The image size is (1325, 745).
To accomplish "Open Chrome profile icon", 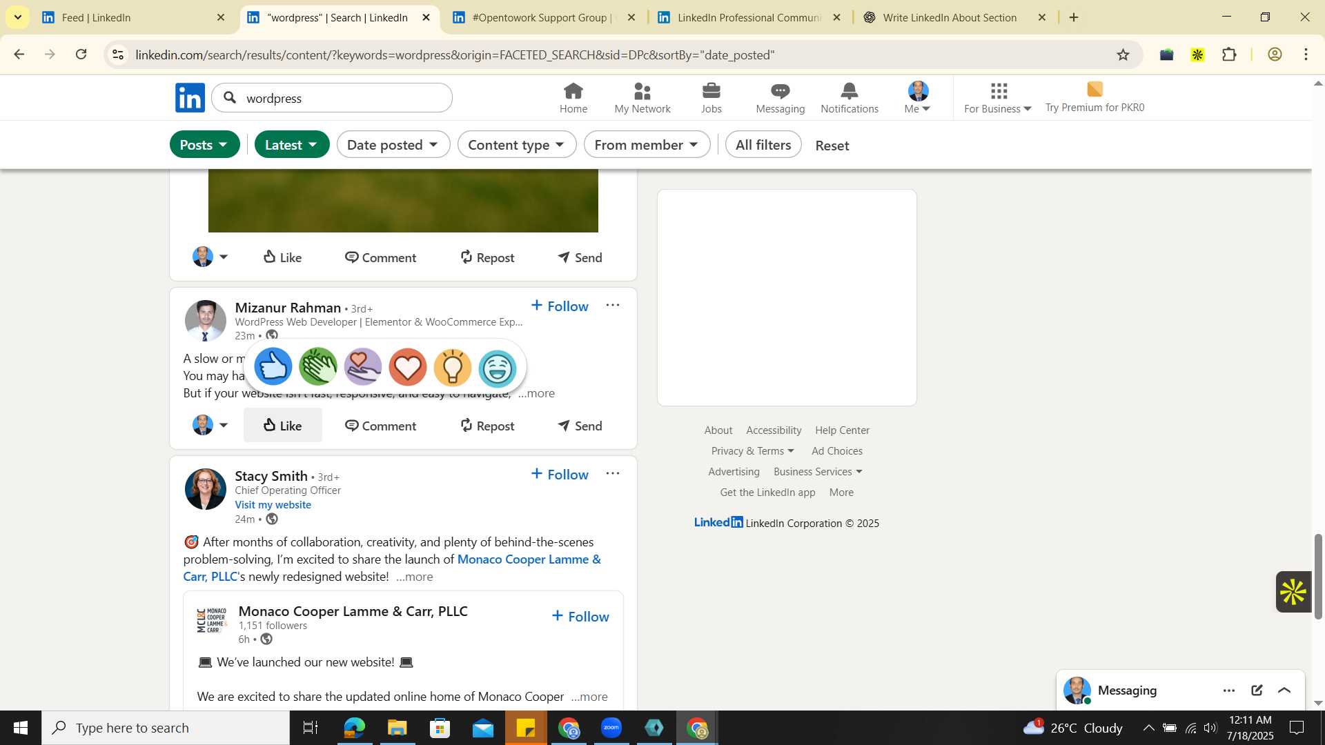I will pos(1275,54).
